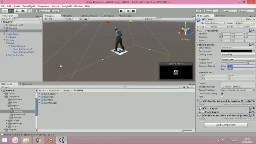Toggle pivot Center button

(42, 11)
